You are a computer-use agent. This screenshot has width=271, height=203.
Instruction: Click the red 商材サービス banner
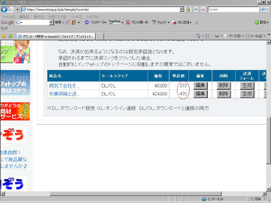[15, 111]
